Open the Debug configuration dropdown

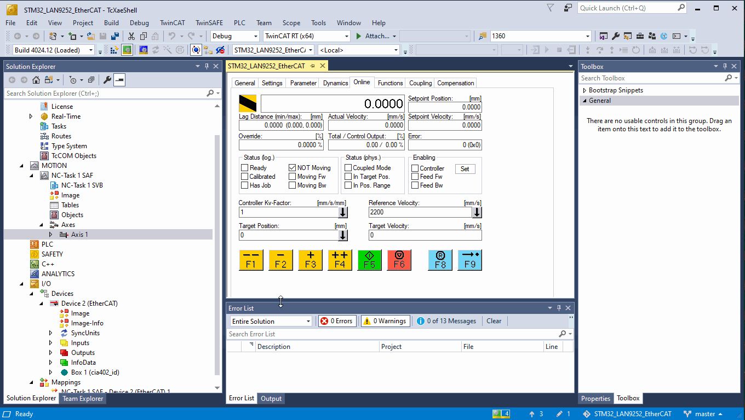[235, 36]
